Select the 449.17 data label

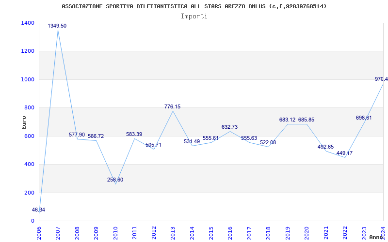point(344,153)
